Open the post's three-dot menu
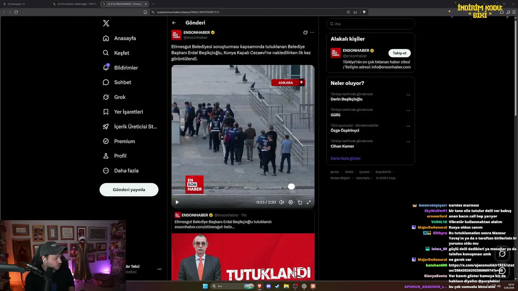This screenshot has width=518, height=291. point(312,32)
